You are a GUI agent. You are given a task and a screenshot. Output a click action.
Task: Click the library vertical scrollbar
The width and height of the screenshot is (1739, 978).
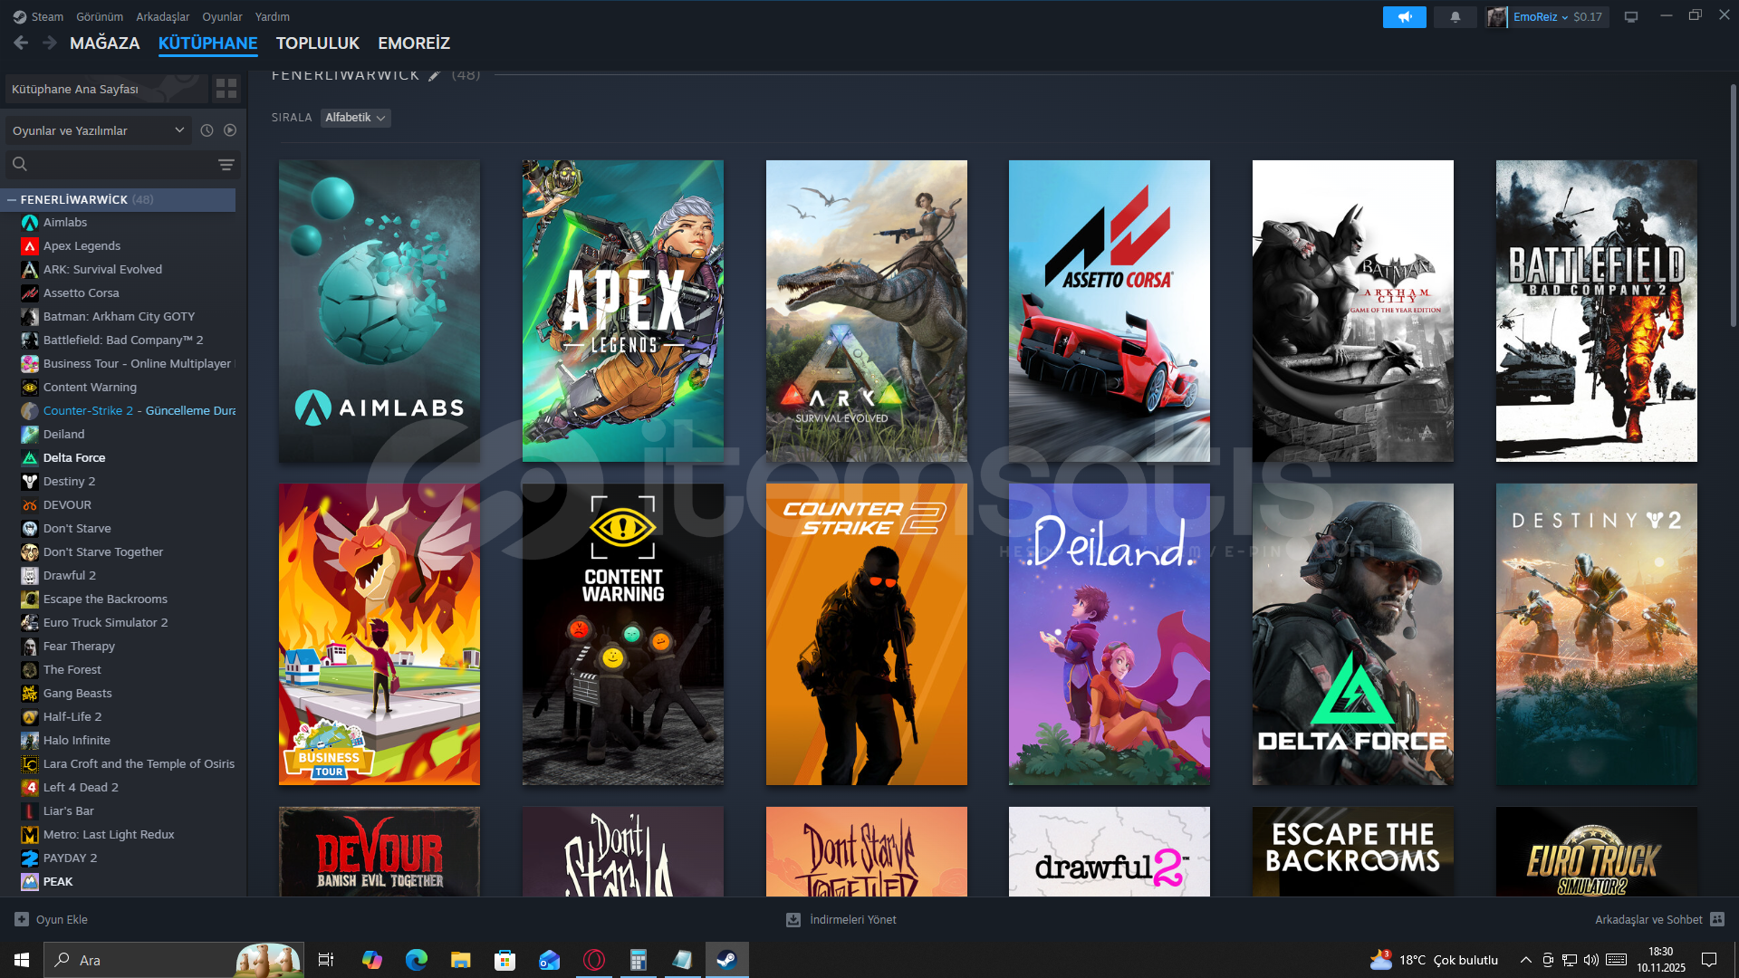(x=1733, y=206)
